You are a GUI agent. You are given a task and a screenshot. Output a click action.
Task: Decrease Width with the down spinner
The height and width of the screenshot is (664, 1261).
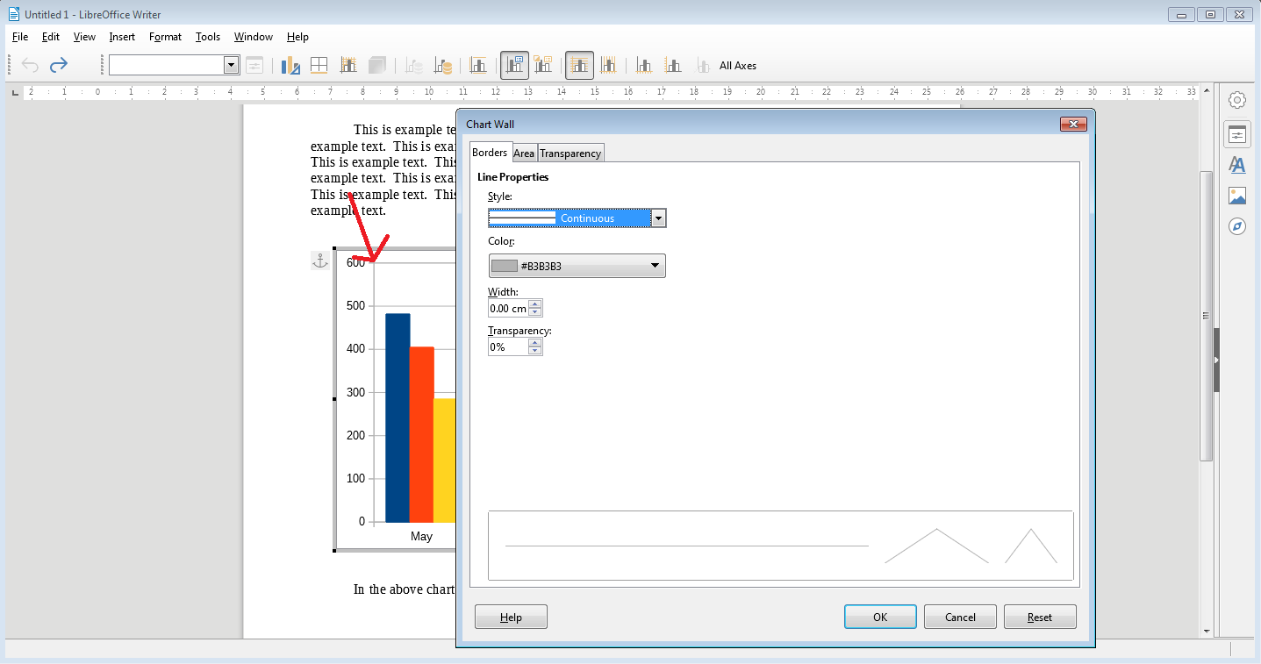pos(535,312)
